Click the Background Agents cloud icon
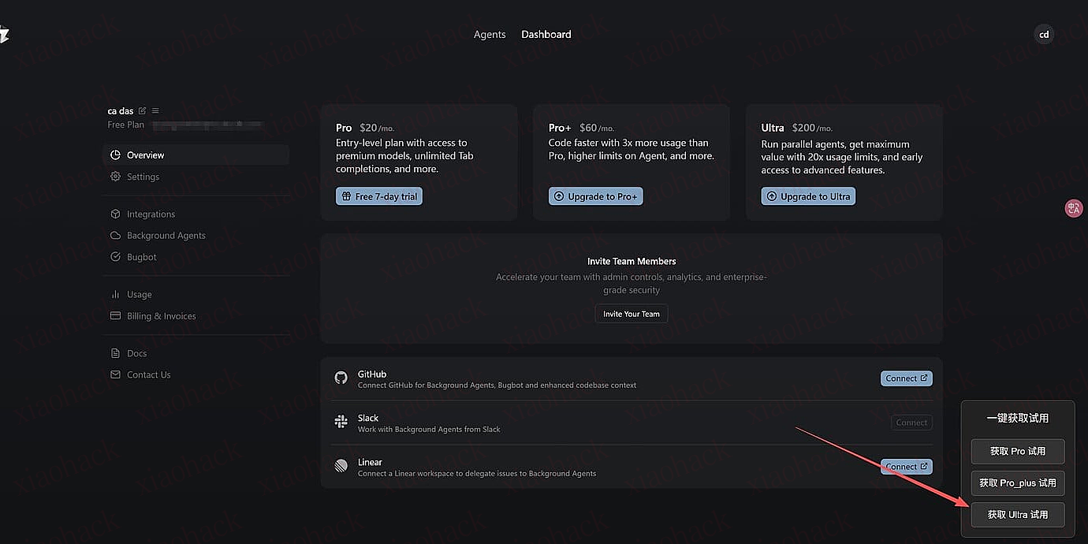The height and width of the screenshot is (544, 1088). (x=116, y=236)
